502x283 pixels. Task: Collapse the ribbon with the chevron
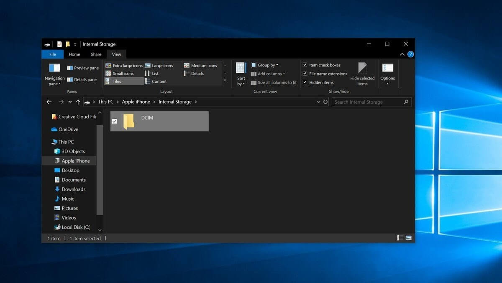pos(402,54)
